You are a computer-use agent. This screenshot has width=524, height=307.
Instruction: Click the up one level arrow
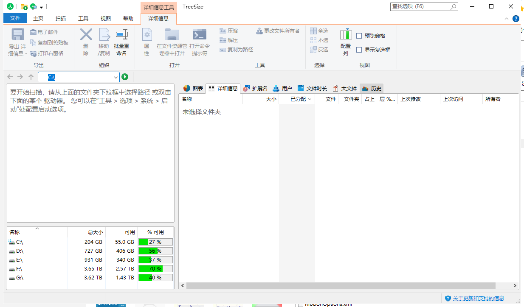[31, 77]
